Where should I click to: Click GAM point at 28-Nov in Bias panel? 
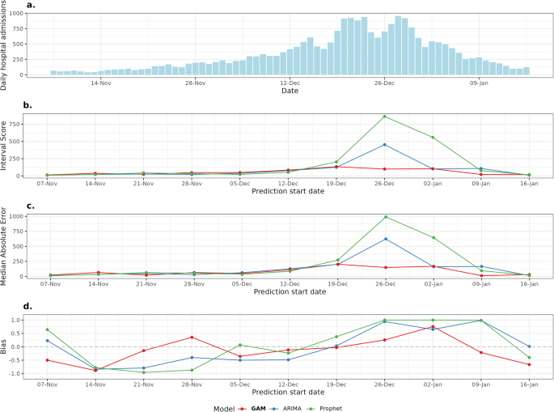tap(192, 338)
